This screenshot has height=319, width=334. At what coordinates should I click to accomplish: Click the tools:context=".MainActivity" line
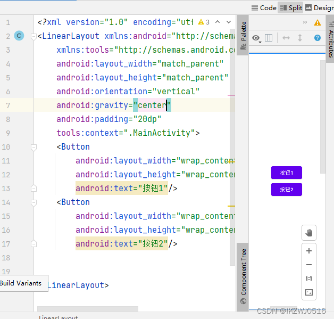[128, 133]
